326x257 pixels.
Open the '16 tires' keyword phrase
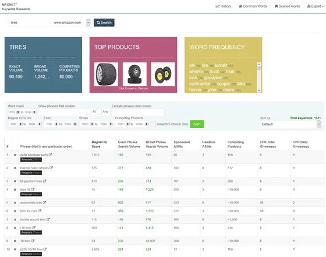(x=25, y=241)
